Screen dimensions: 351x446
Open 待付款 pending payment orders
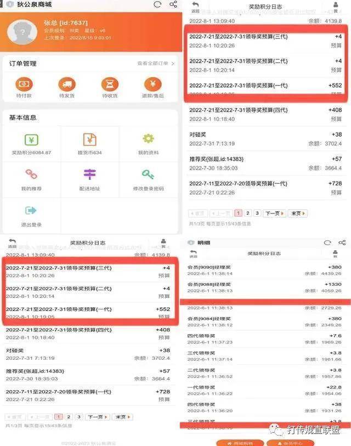pos(24,84)
